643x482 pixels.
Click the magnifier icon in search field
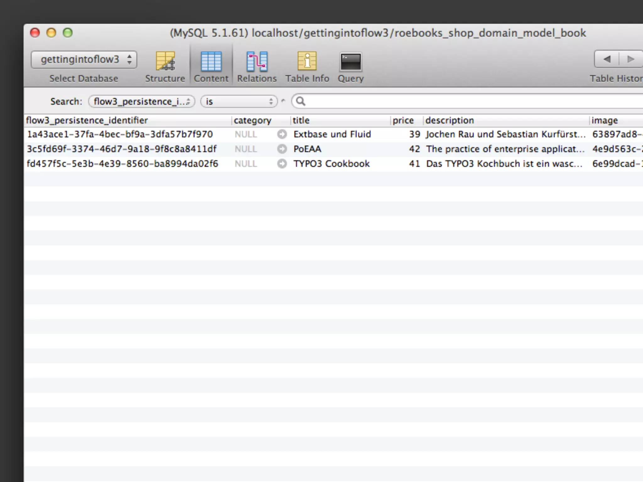coord(300,101)
